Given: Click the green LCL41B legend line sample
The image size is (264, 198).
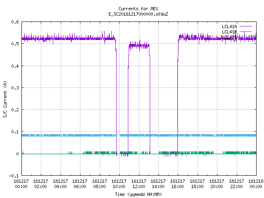Looking at the screenshot, I should pyautogui.click(x=245, y=32).
